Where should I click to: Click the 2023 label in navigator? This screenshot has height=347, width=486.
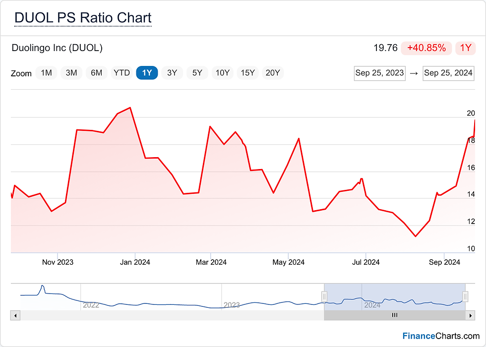[232, 305]
